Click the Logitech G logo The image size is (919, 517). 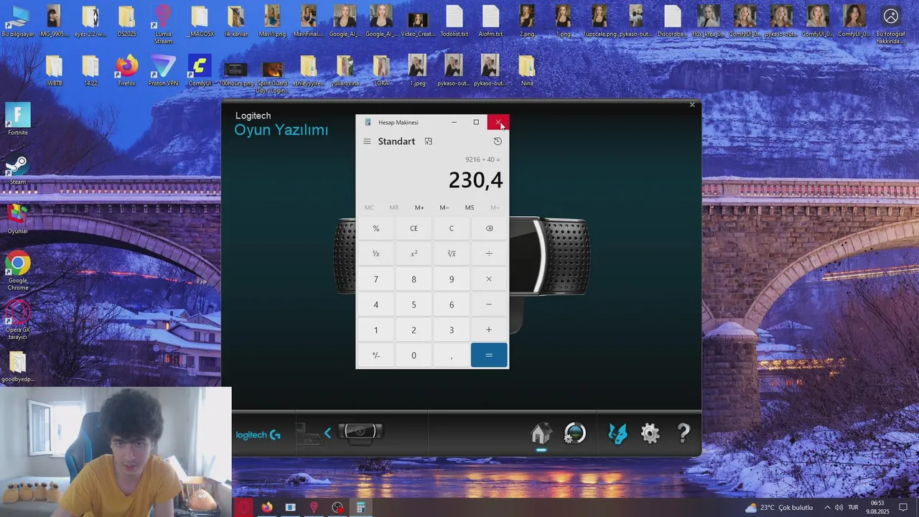click(x=258, y=435)
